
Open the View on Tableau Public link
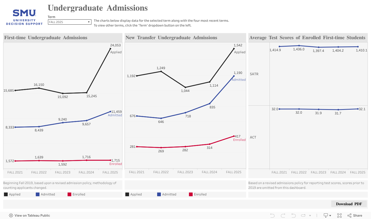click(x=32, y=215)
